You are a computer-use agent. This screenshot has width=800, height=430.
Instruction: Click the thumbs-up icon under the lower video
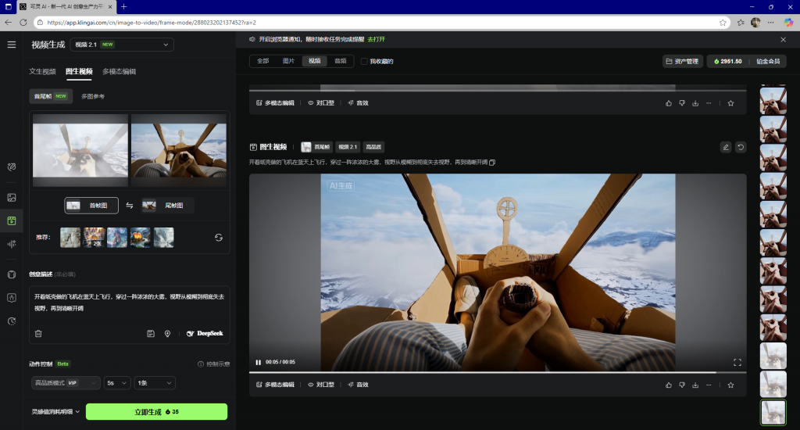point(668,385)
